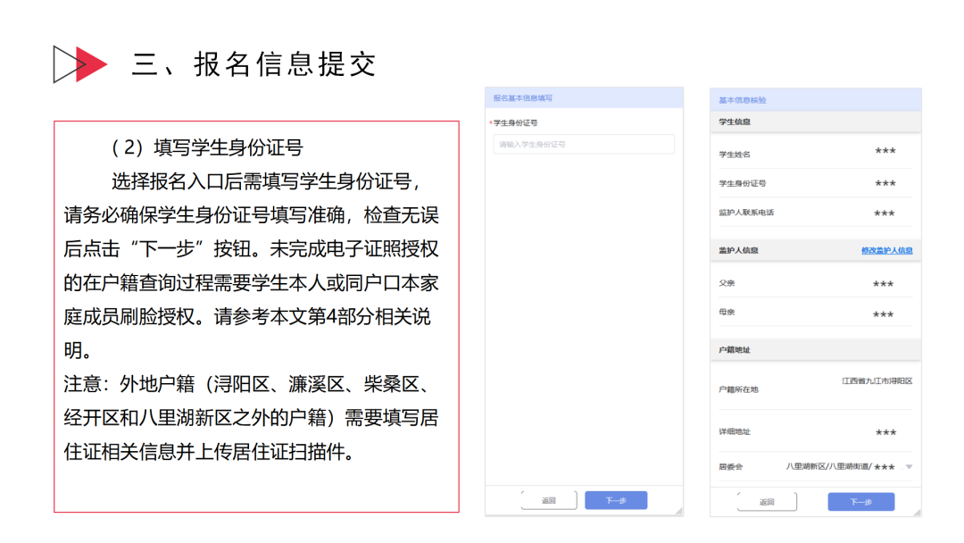Select the 详细地址 row value
Image resolution: width=964 pixels, height=543 pixels.
coord(885,432)
